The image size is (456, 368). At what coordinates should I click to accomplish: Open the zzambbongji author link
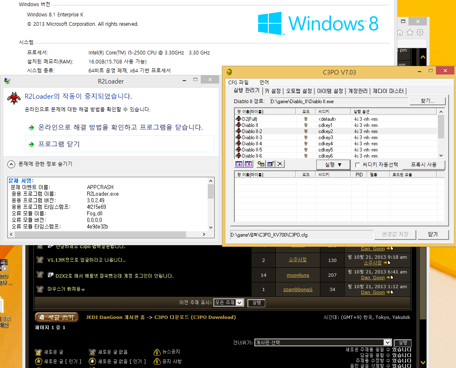tap(298, 289)
